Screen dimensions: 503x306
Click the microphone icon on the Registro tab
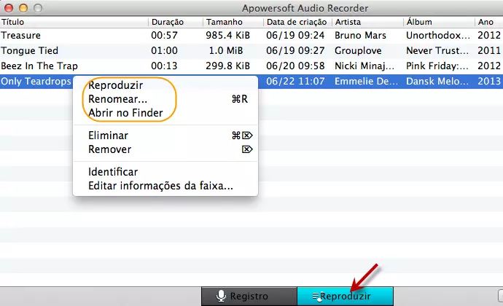click(221, 297)
